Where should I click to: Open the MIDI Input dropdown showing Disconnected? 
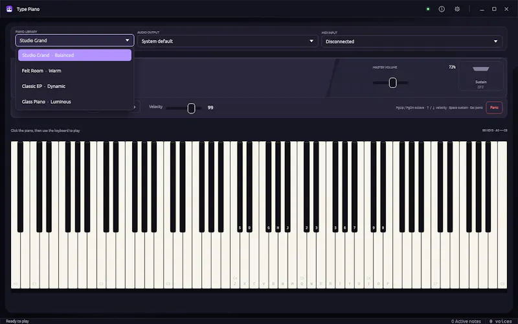[x=412, y=41]
